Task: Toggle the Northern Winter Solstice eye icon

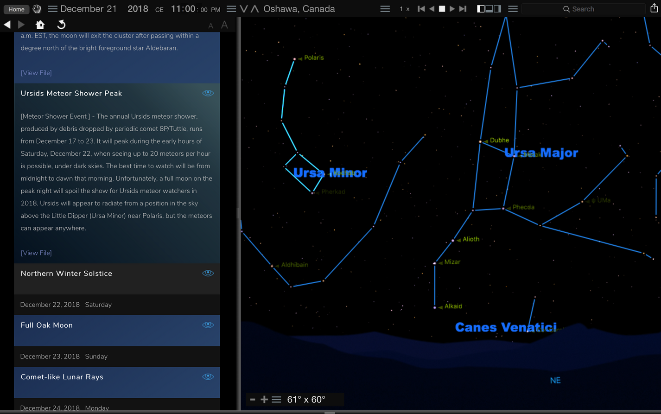Action: (208, 273)
